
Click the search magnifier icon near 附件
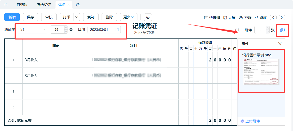pos(237,30)
